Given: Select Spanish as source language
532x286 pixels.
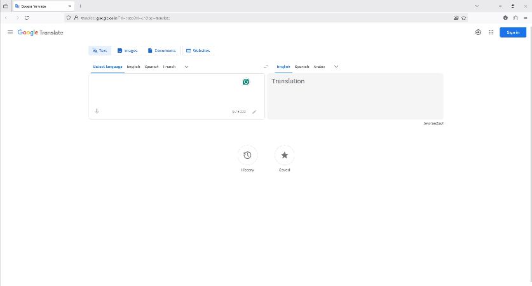Looking at the screenshot, I should click(x=151, y=67).
